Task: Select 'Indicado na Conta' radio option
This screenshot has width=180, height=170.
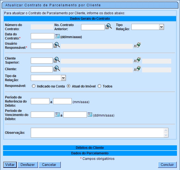Action: [x=34, y=86]
